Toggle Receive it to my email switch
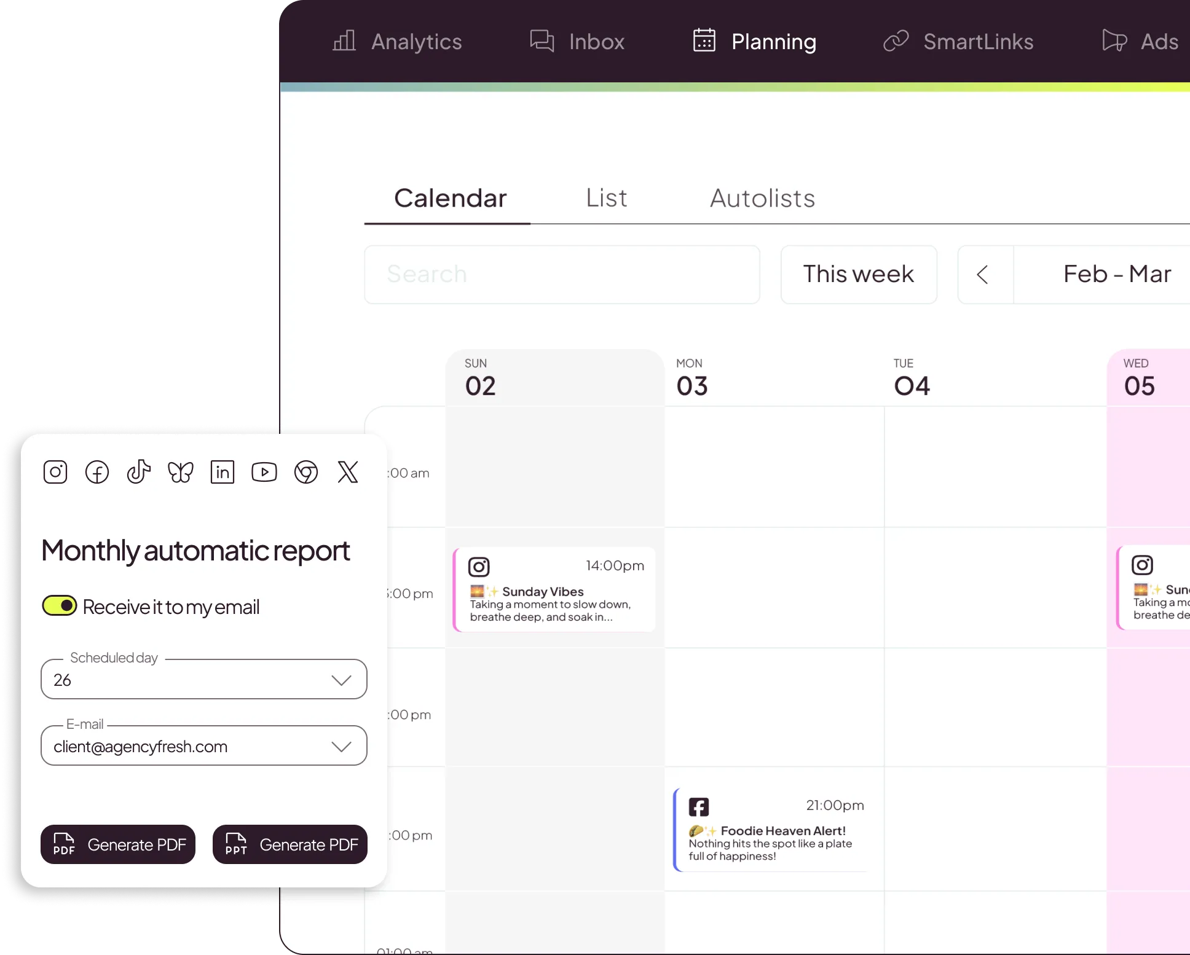The height and width of the screenshot is (955, 1190). (59, 605)
